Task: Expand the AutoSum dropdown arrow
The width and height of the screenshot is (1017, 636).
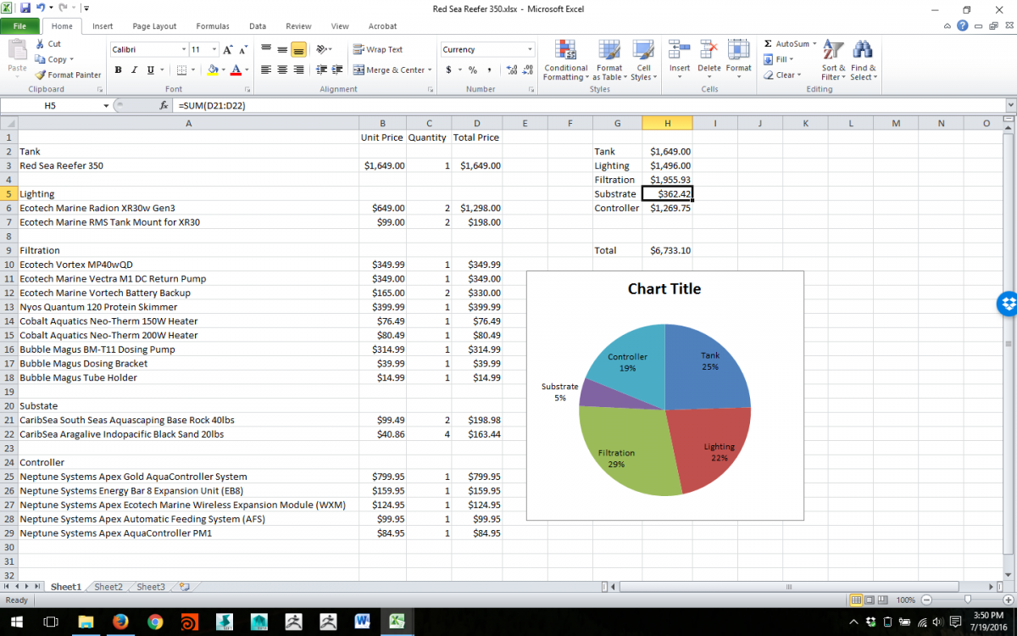Action: 814,44
